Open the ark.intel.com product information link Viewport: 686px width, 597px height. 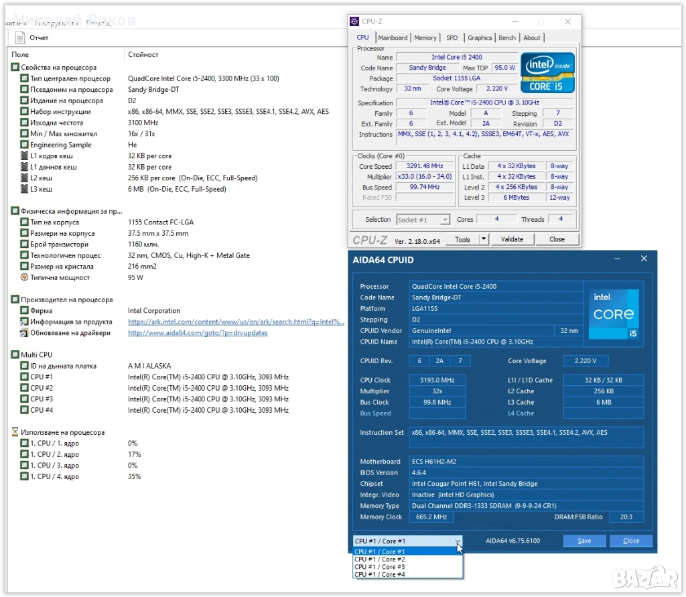pyautogui.click(x=236, y=322)
